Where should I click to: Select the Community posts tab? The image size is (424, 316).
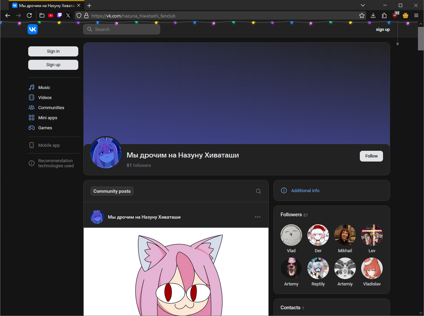coord(112,191)
